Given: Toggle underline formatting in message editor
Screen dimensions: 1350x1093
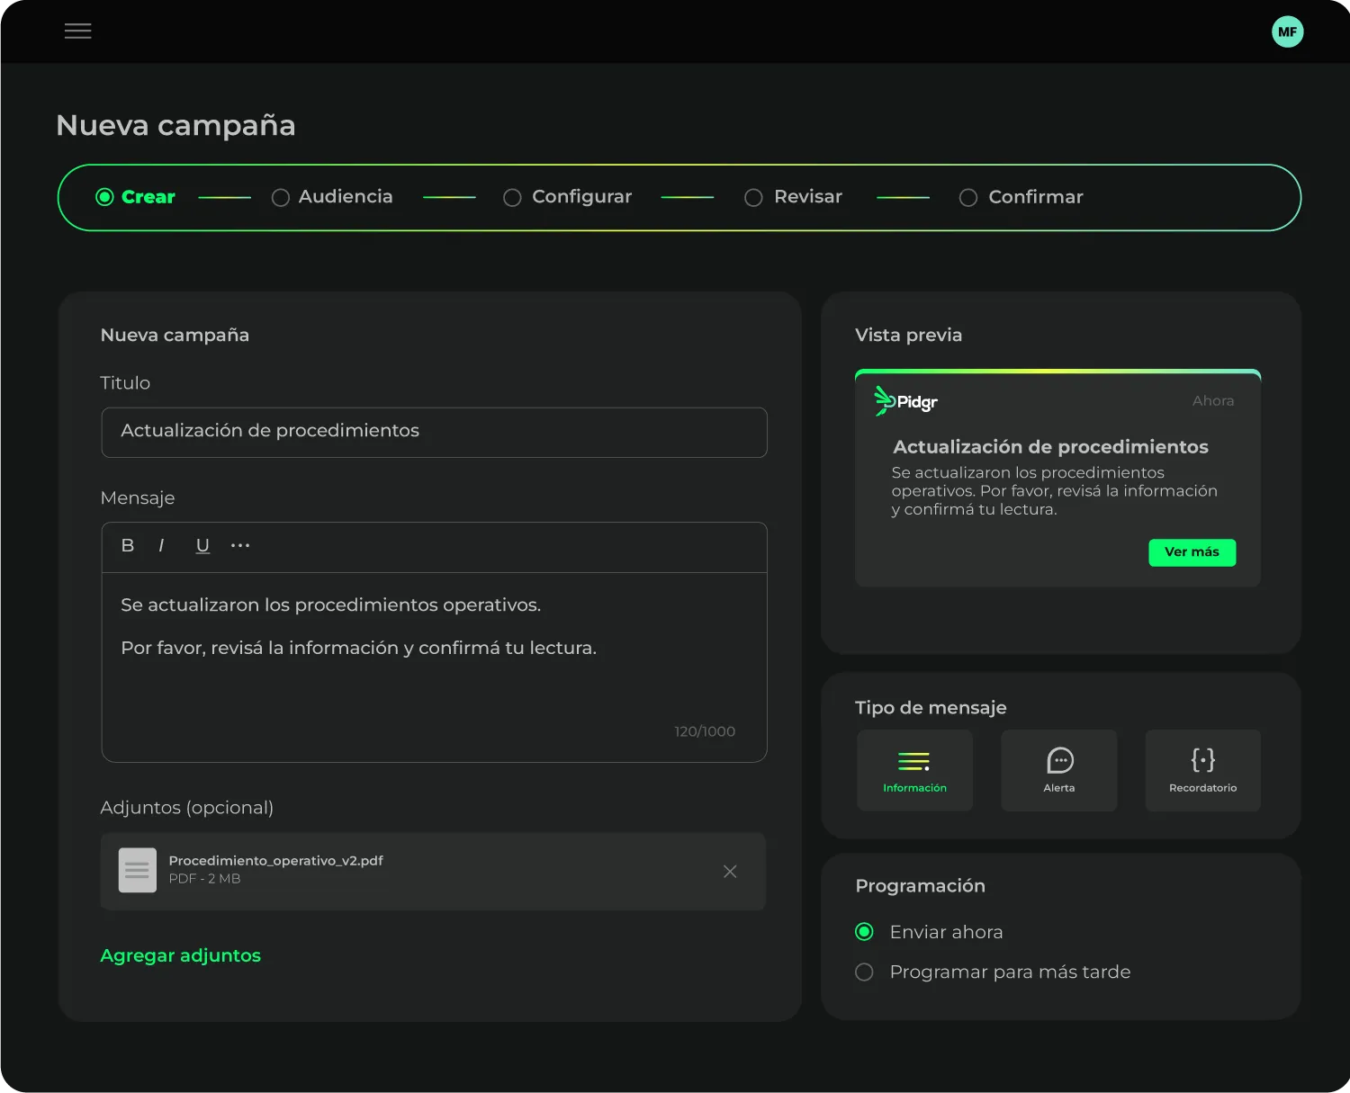Looking at the screenshot, I should 202,545.
